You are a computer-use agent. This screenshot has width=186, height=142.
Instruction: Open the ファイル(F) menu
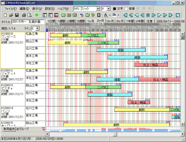pyautogui.click(x=10, y=9)
